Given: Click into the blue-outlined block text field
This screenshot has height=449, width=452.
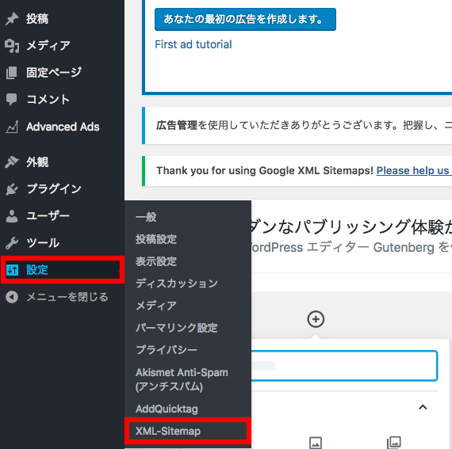Looking at the screenshot, I should [344, 366].
